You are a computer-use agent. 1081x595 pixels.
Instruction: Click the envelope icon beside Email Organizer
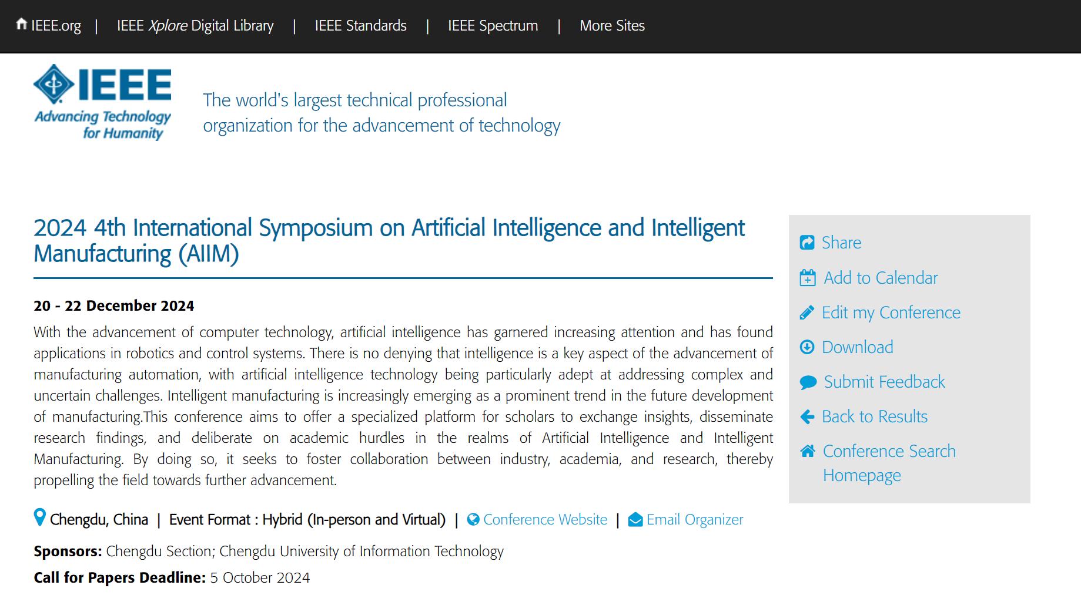coord(635,520)
